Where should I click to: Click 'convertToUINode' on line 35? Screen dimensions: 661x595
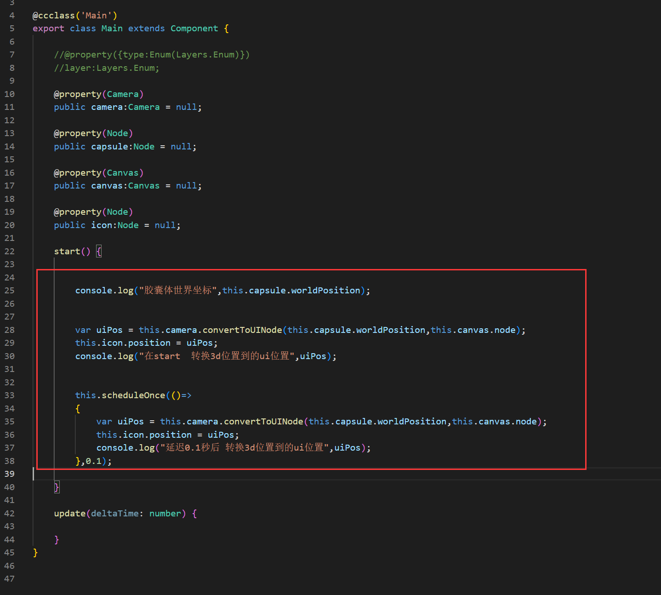(263, 422)
